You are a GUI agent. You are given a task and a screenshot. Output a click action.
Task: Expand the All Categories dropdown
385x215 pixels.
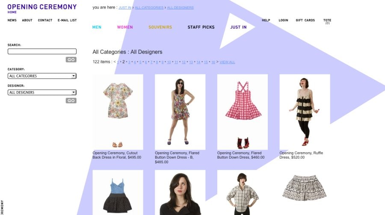[x=42, y=76]
